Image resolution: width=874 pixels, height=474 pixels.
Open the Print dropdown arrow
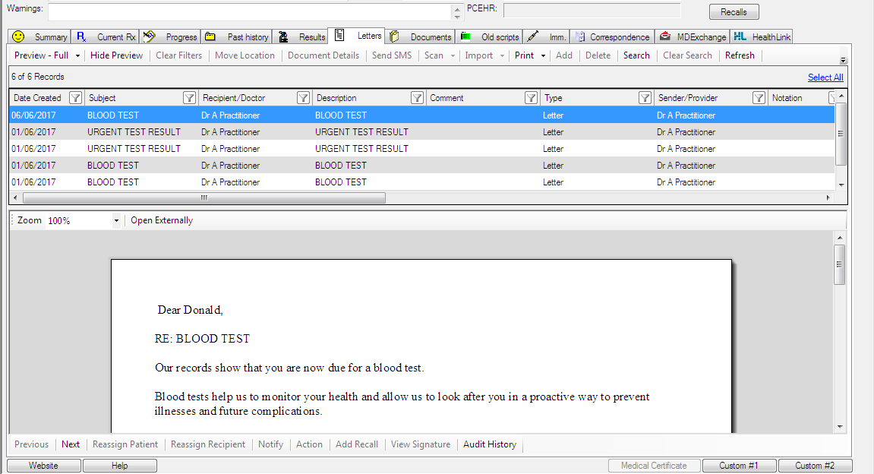tap(543, 55)
